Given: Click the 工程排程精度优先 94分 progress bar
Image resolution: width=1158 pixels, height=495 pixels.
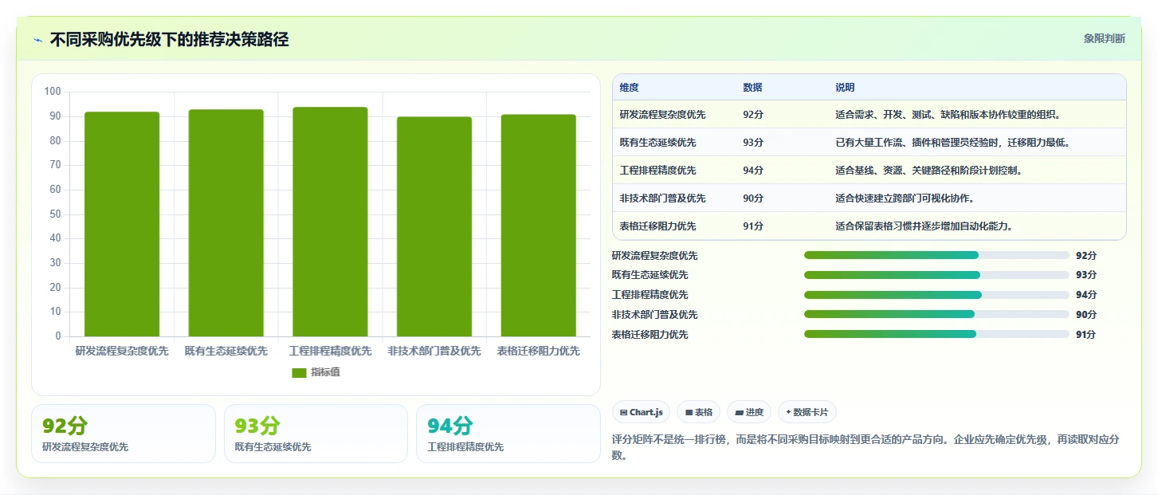Looking at the screenshot, I should click(x=936, y=295).
